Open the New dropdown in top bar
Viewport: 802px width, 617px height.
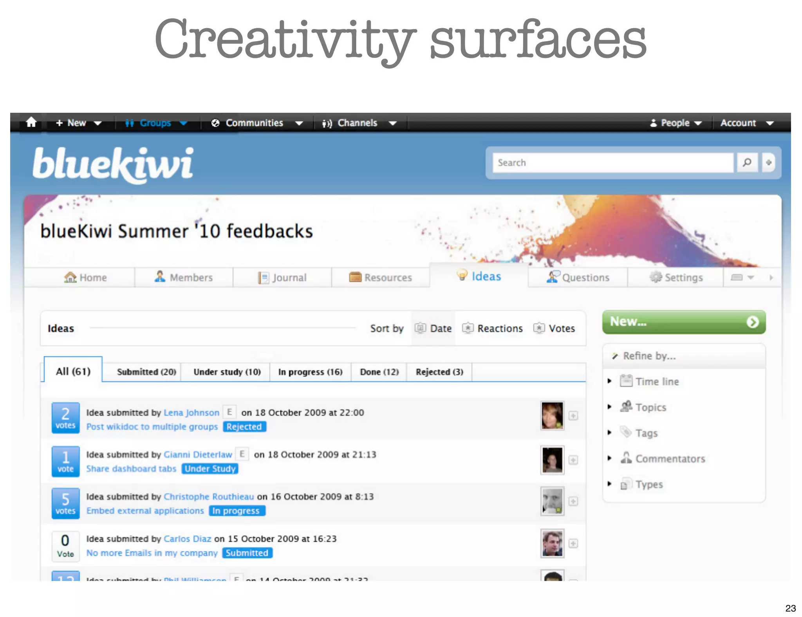(x=79, y=123)
